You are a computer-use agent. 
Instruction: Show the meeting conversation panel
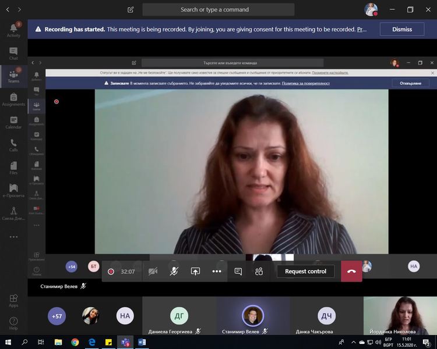[238, 271]
